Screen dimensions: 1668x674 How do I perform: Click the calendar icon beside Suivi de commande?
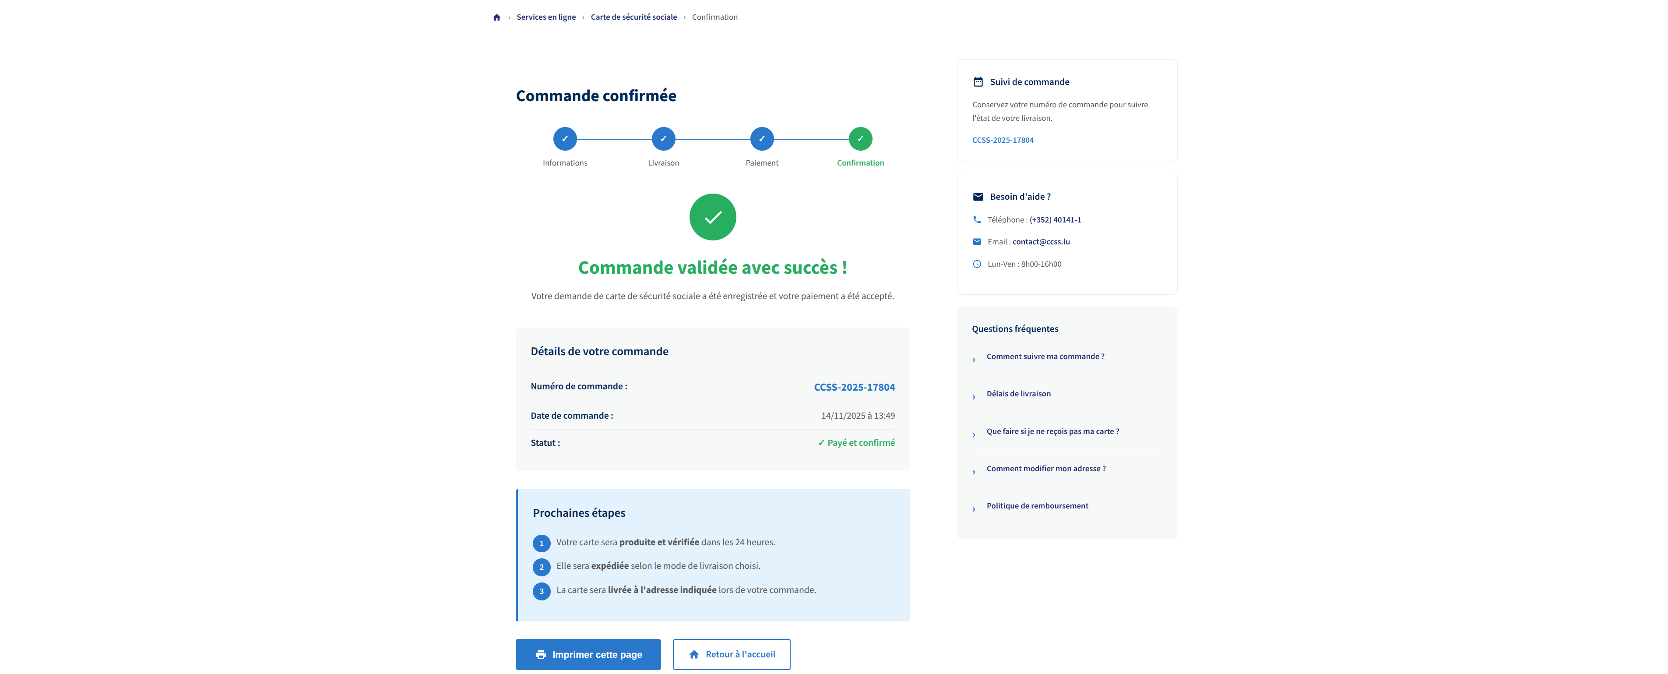click(978, 82)
